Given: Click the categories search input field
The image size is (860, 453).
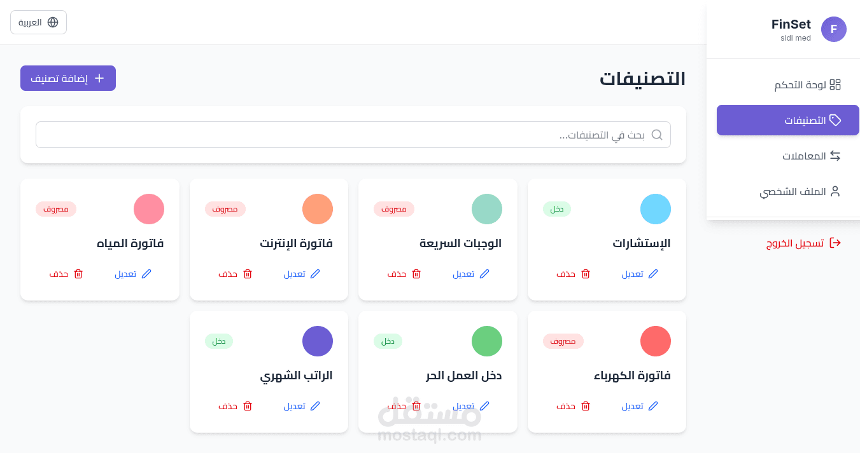Looking at the screenshot, I should 344,135.
